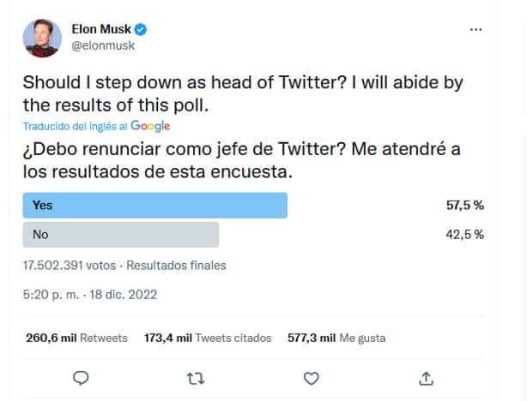Click the Google translation logo
Screen dimensions: 527x401
coord(150,126)
